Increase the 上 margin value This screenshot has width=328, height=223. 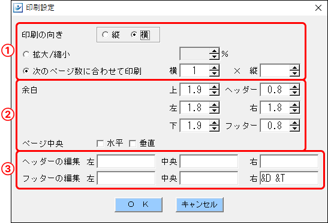point(214,87)
